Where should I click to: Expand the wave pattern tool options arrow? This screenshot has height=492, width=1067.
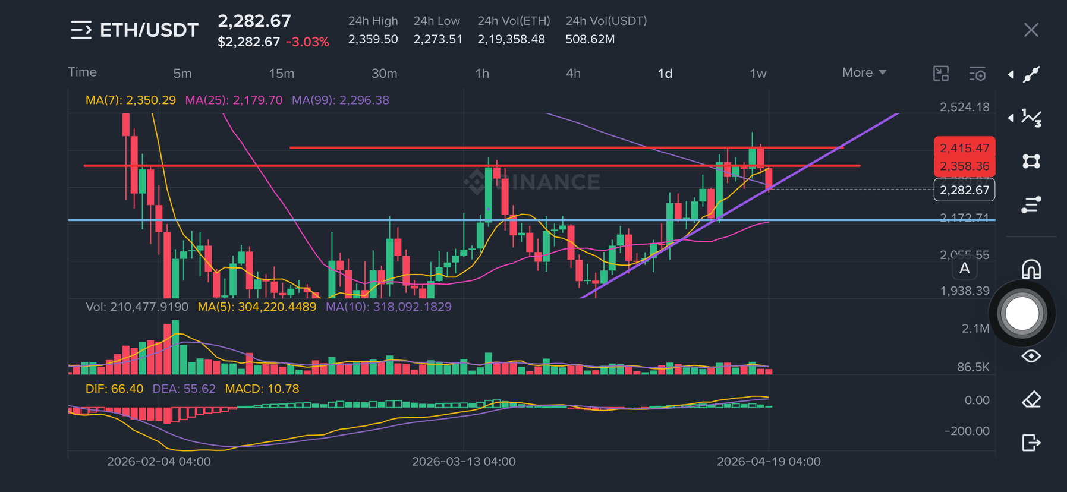tap(1011, 118)
